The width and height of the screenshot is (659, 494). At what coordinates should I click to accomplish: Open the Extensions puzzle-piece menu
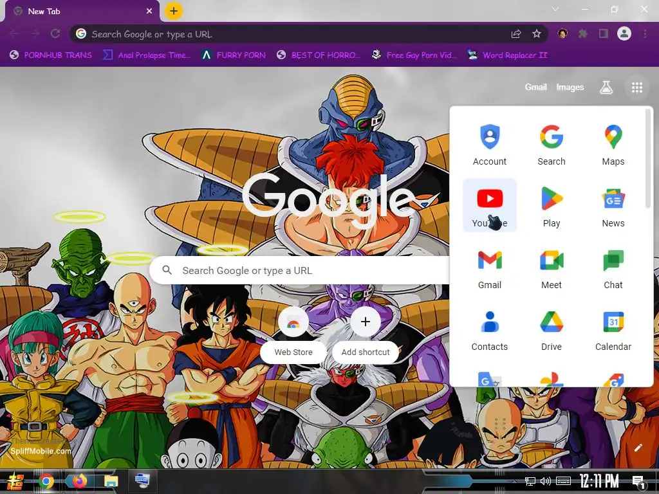583,33
